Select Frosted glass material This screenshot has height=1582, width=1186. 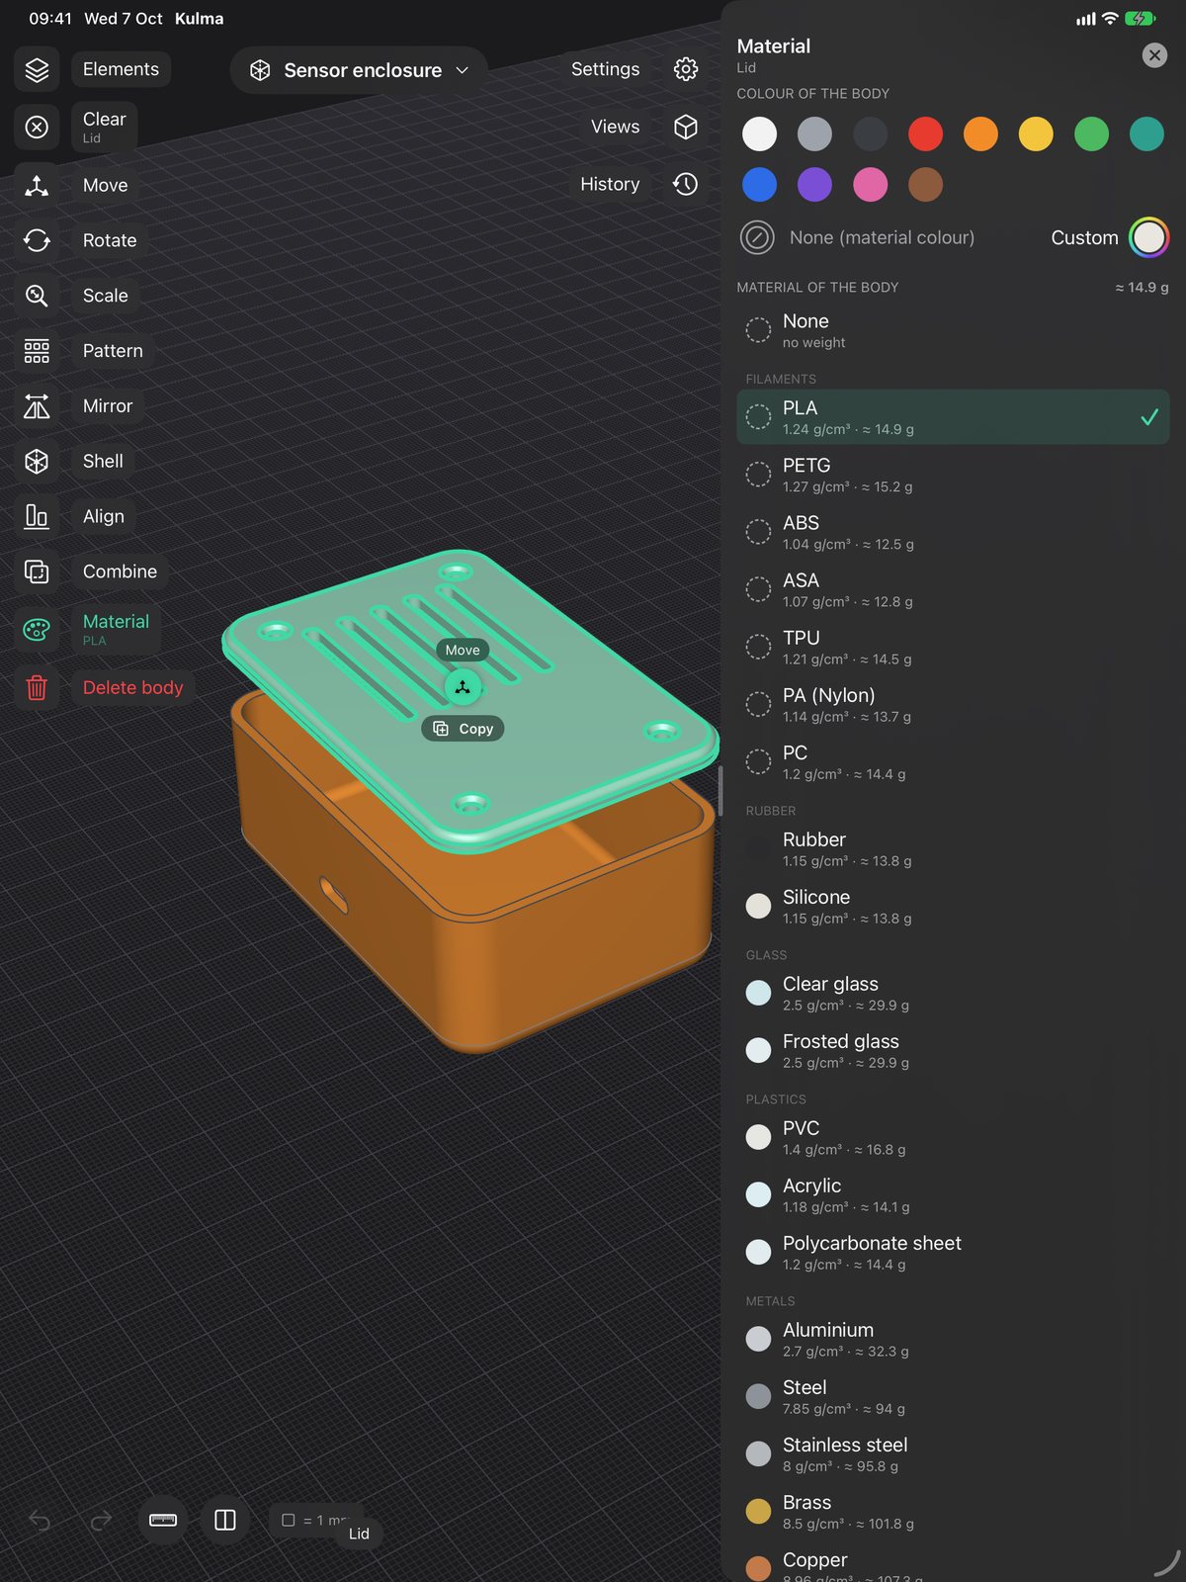953,1050
